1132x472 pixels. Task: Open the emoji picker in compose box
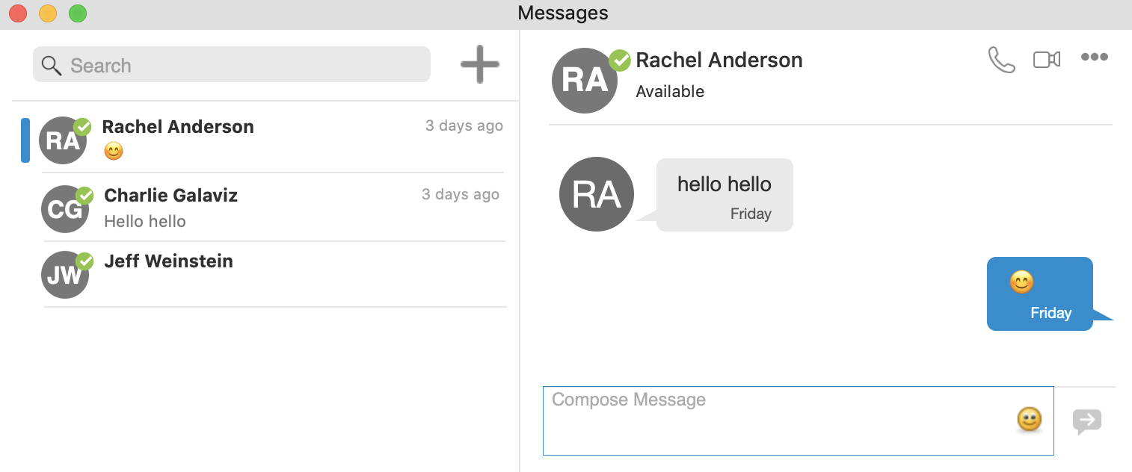(x=1029, y=420)
